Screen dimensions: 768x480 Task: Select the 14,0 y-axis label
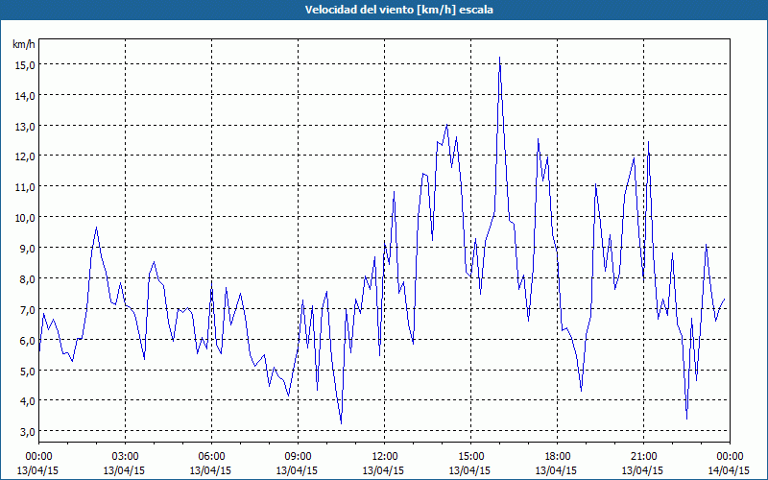pyautogui.click(x=25, y=95)
